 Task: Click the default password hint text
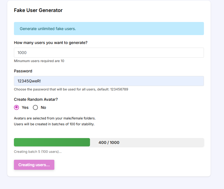pos(71,89)
